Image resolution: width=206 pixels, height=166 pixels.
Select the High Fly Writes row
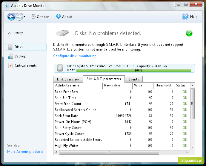tap(122, 146)
